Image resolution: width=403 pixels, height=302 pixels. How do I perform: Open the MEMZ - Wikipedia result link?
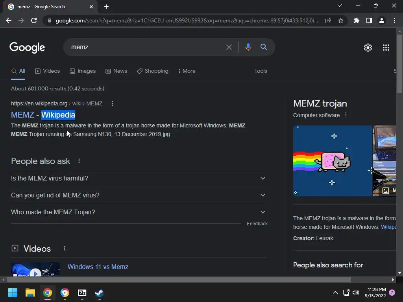43,115
